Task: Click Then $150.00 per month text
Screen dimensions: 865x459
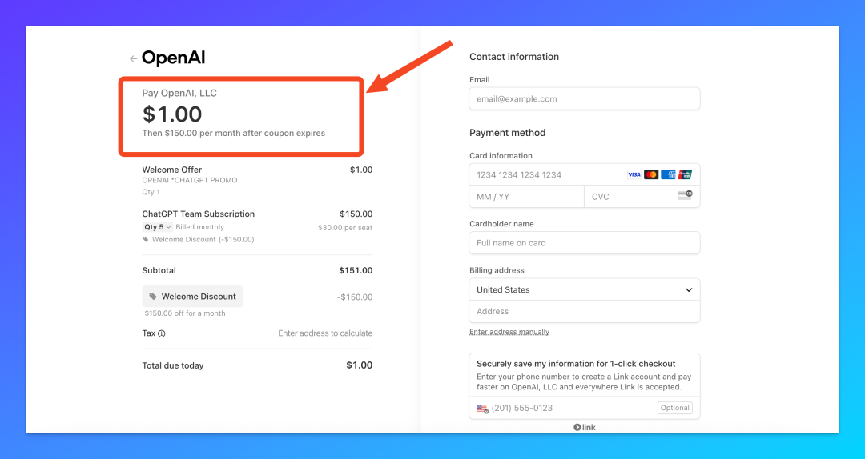Action: click(x=234, y=133)
